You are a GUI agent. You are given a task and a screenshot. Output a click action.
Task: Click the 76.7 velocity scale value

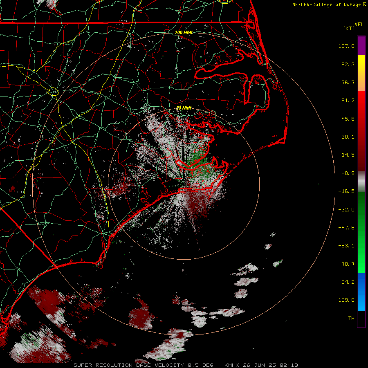click(x=348, y=82)
